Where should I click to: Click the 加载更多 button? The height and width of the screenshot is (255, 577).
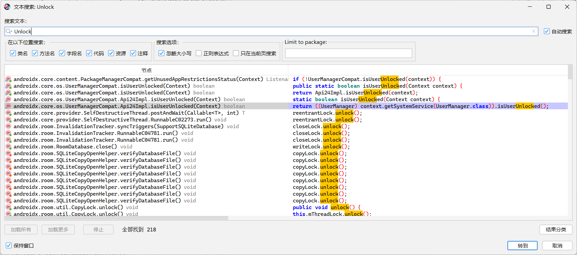pos(58,230)
